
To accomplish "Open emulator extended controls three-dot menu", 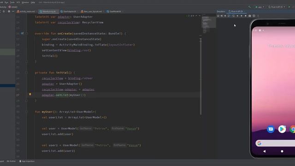I will tap(258, 16).
